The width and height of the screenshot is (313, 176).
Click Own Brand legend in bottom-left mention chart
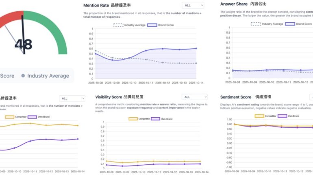[x=43, y=117]
